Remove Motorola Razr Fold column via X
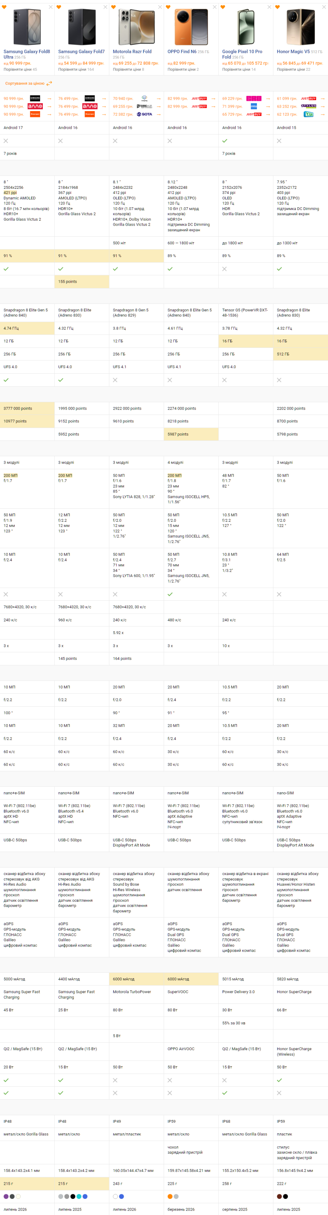The height and width of the screenshot is (1215, 328). click(x=160, y=7)
